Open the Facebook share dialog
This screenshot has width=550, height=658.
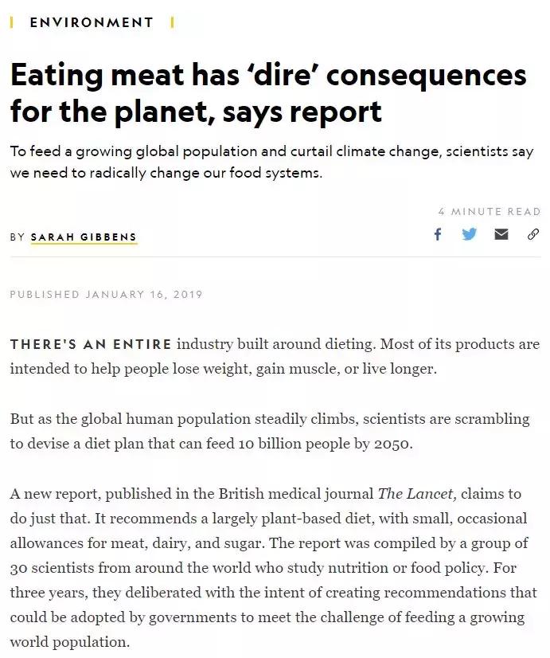[437, 234]
